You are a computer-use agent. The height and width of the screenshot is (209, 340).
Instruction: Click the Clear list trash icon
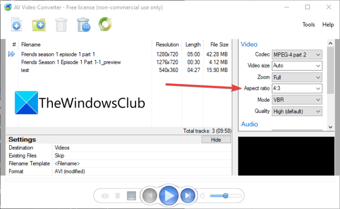(x=84, y=24)
